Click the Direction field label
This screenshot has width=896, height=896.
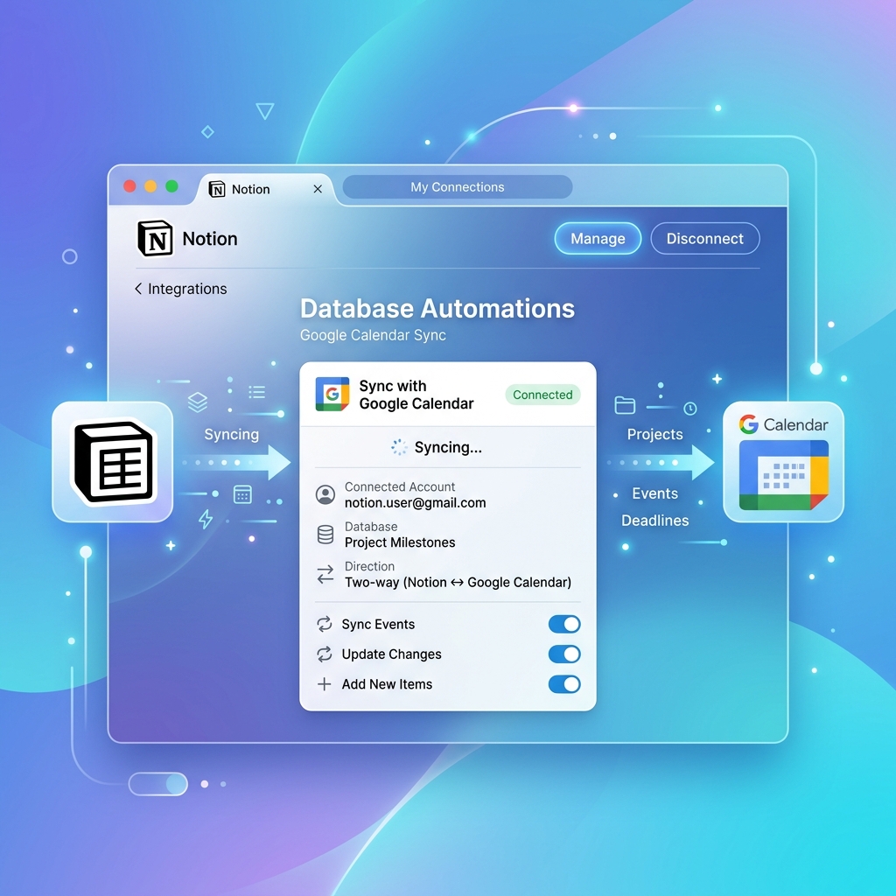(369, 566)
